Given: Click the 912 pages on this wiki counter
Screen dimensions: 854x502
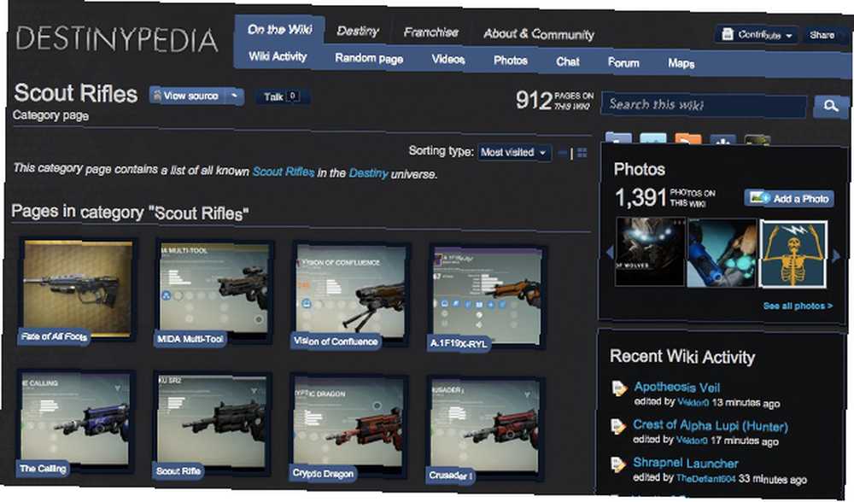Looking at the screenshot, I should click(x=554, y=100).
